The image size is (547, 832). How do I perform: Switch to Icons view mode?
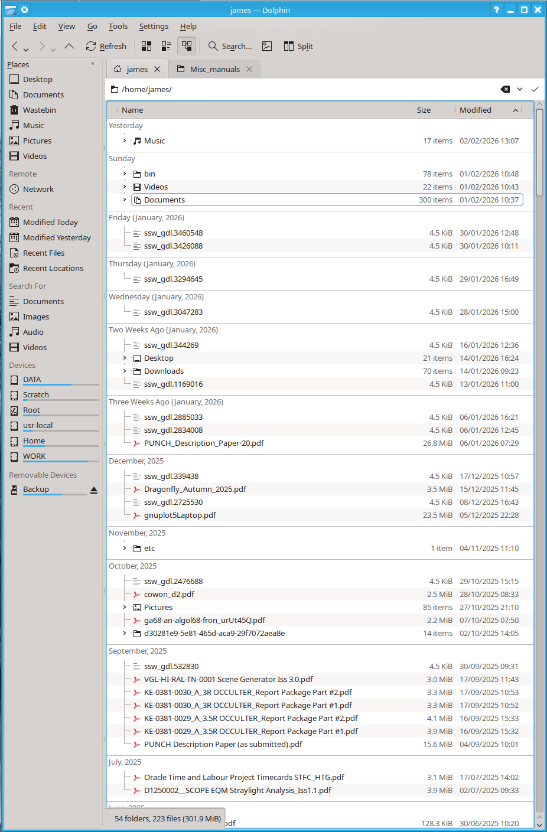coord(146,46)
